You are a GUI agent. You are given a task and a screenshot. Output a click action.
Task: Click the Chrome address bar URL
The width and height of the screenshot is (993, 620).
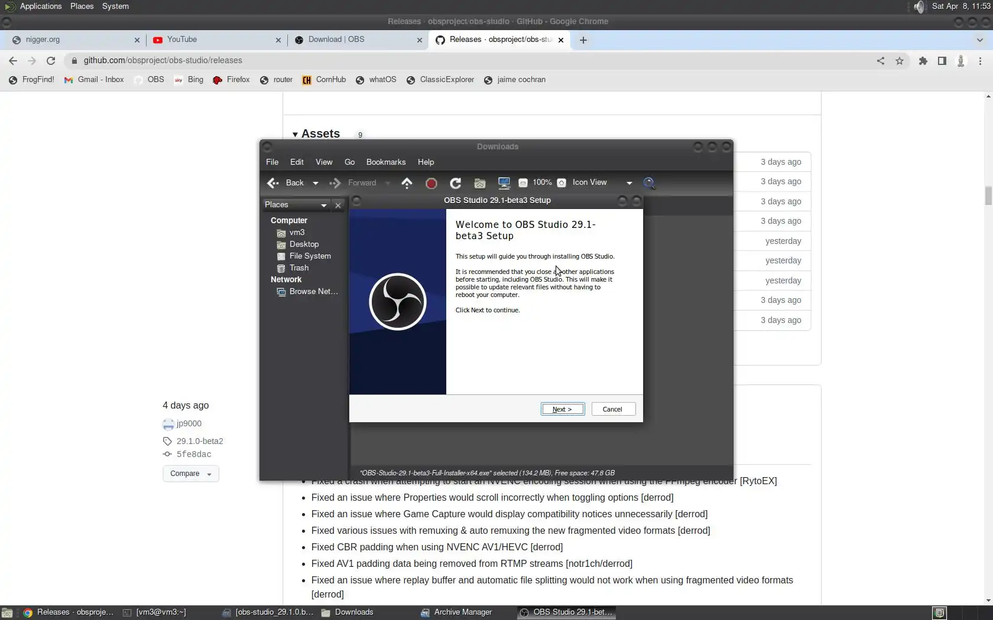(163, 61)
